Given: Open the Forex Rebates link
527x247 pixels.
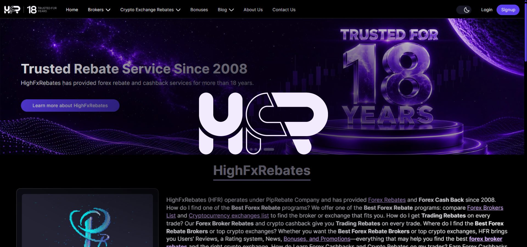Looking at the screenshot, I should (387, 200).
